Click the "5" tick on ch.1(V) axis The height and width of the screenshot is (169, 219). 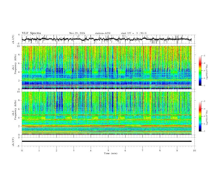19,35
